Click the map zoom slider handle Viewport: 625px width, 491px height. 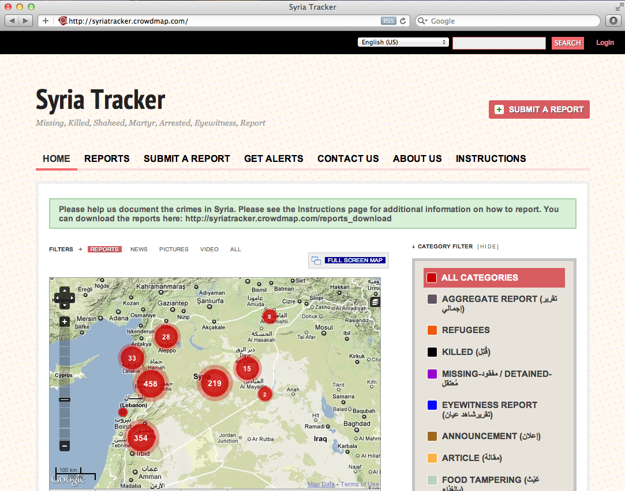pos(65,399)
